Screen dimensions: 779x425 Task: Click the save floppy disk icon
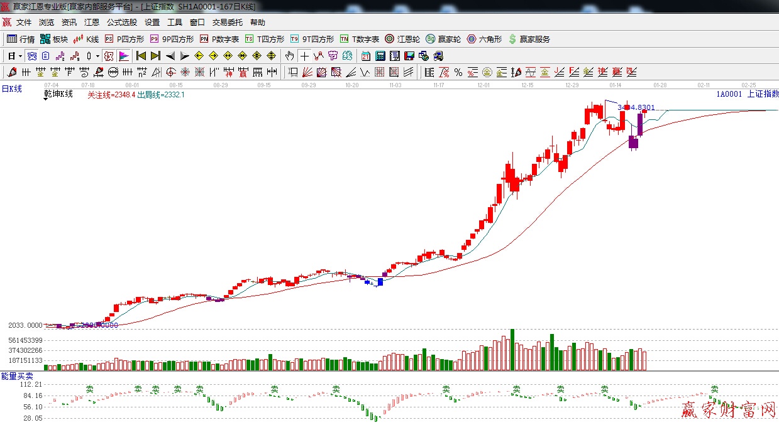pyautogui.click(x=409, y=56)
